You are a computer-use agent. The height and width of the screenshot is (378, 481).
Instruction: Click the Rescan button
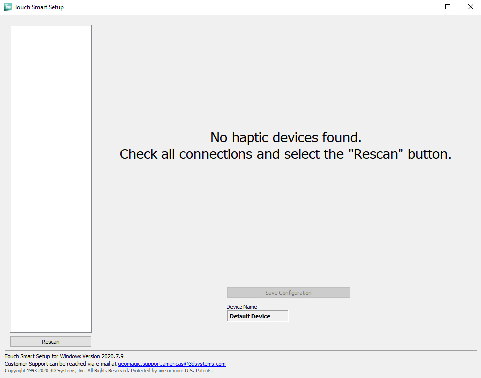point(51,342)
